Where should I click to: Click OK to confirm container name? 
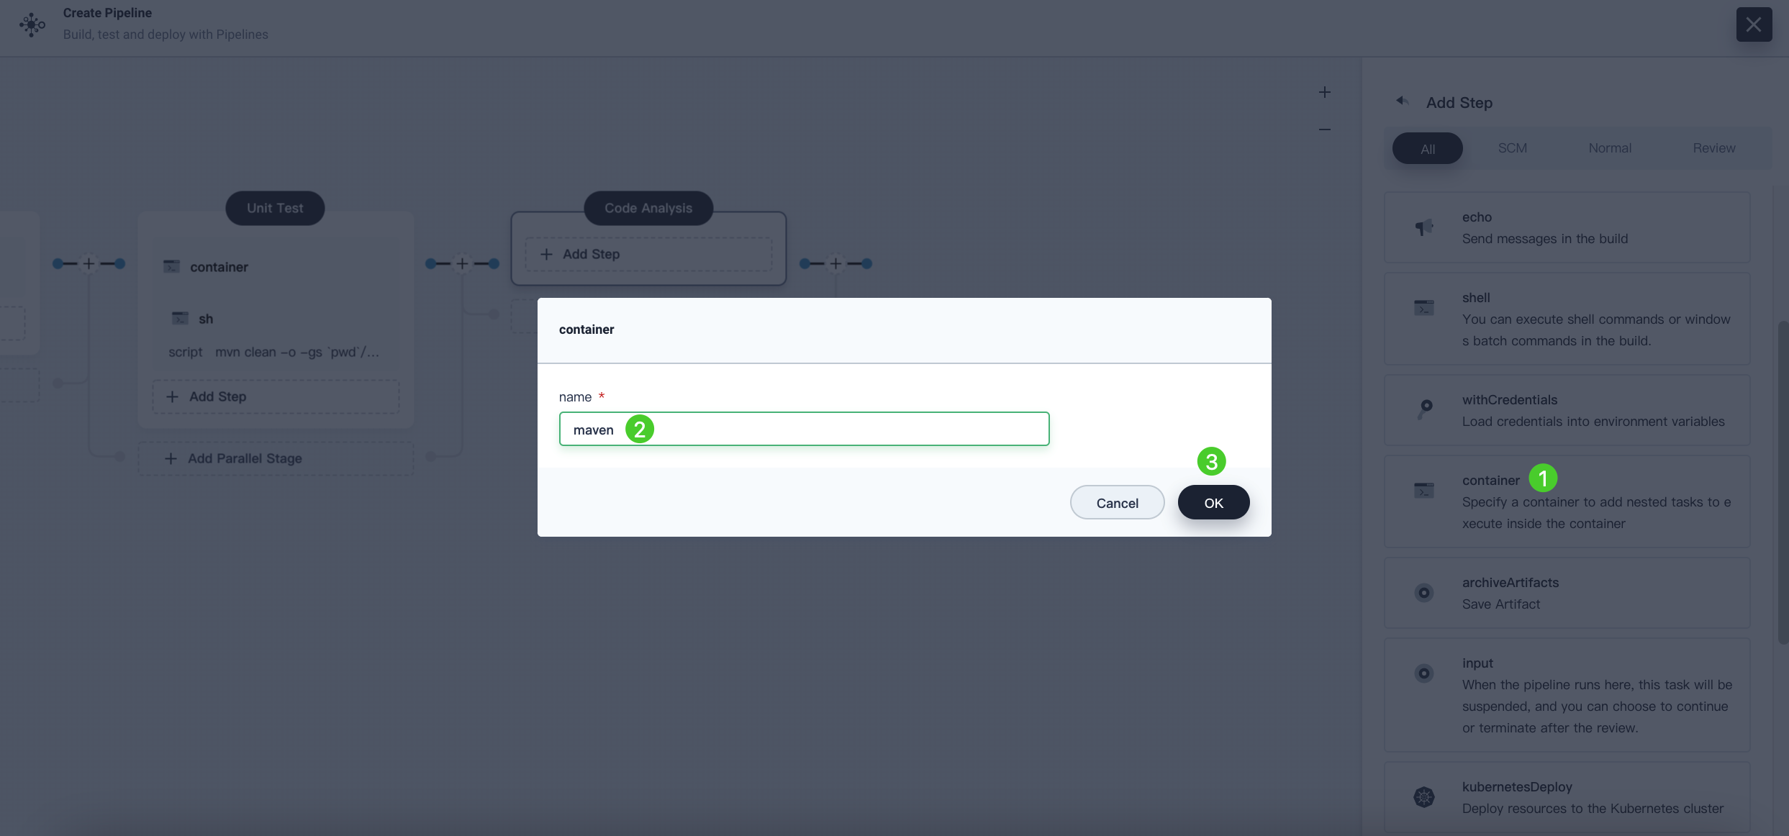(1213, 502)
